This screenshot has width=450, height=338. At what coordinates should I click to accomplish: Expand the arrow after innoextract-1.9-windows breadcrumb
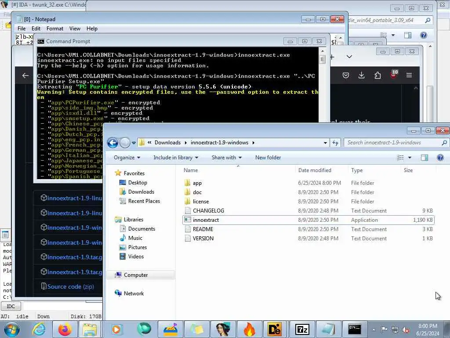pos(254,143)
